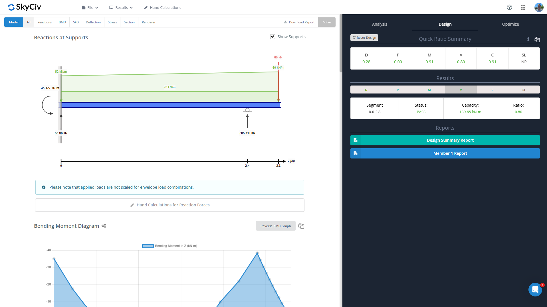
Task: Click the capacity value 139.65 kN-m
Action: tap(470, 112)
